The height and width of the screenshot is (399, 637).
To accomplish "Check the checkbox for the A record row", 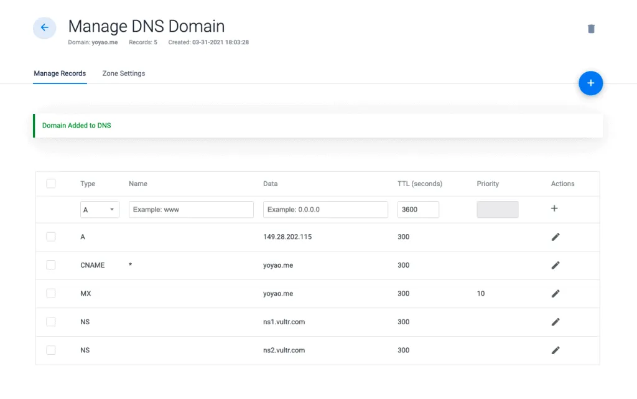I will point(50,237).
